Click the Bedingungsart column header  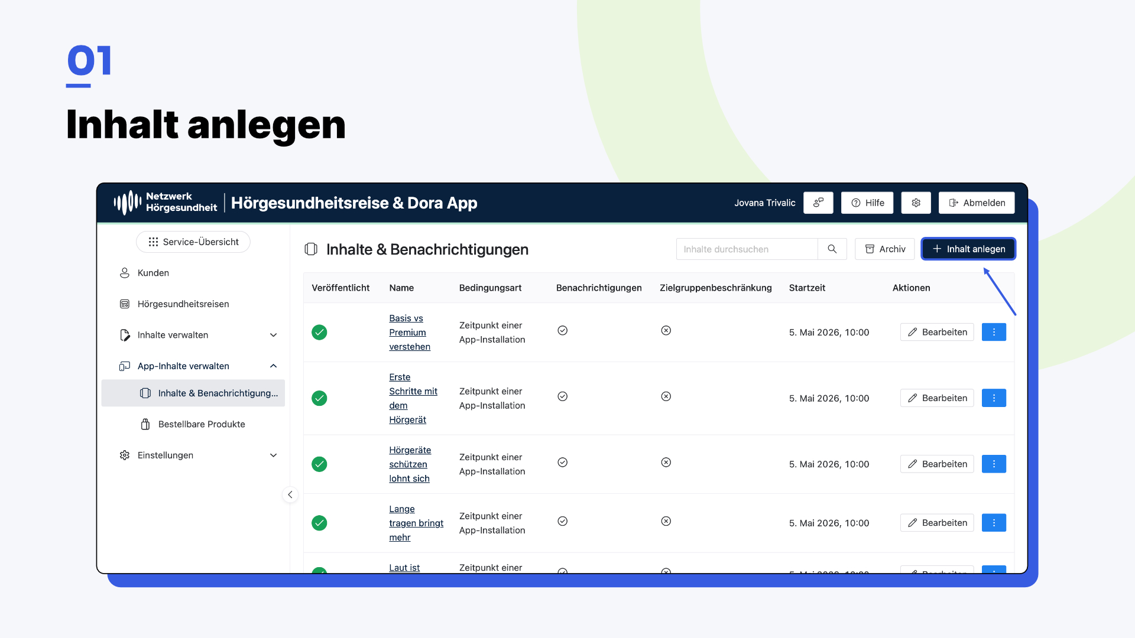tap(490, 288)
